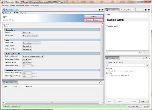Screen dimensions: 152x110
Task: Click the Apply preset button
Action: pyautogui.click(x=110, y=102)
